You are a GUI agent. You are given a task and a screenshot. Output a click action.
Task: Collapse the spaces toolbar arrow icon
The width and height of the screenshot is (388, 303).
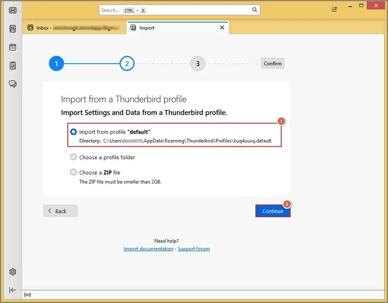click(x=12, y=290)
